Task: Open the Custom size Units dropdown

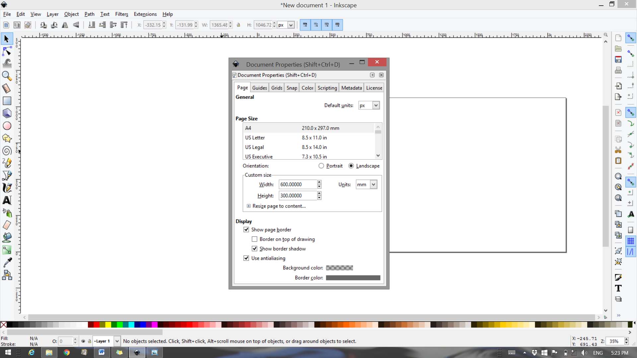Action: 366,184
